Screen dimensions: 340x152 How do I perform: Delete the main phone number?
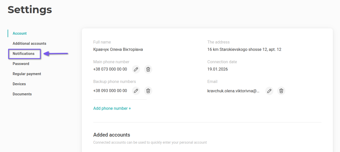tap(148, 69)
